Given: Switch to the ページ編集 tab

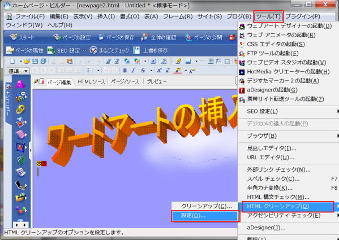Looking at the screenshot, I should [59, 82].
